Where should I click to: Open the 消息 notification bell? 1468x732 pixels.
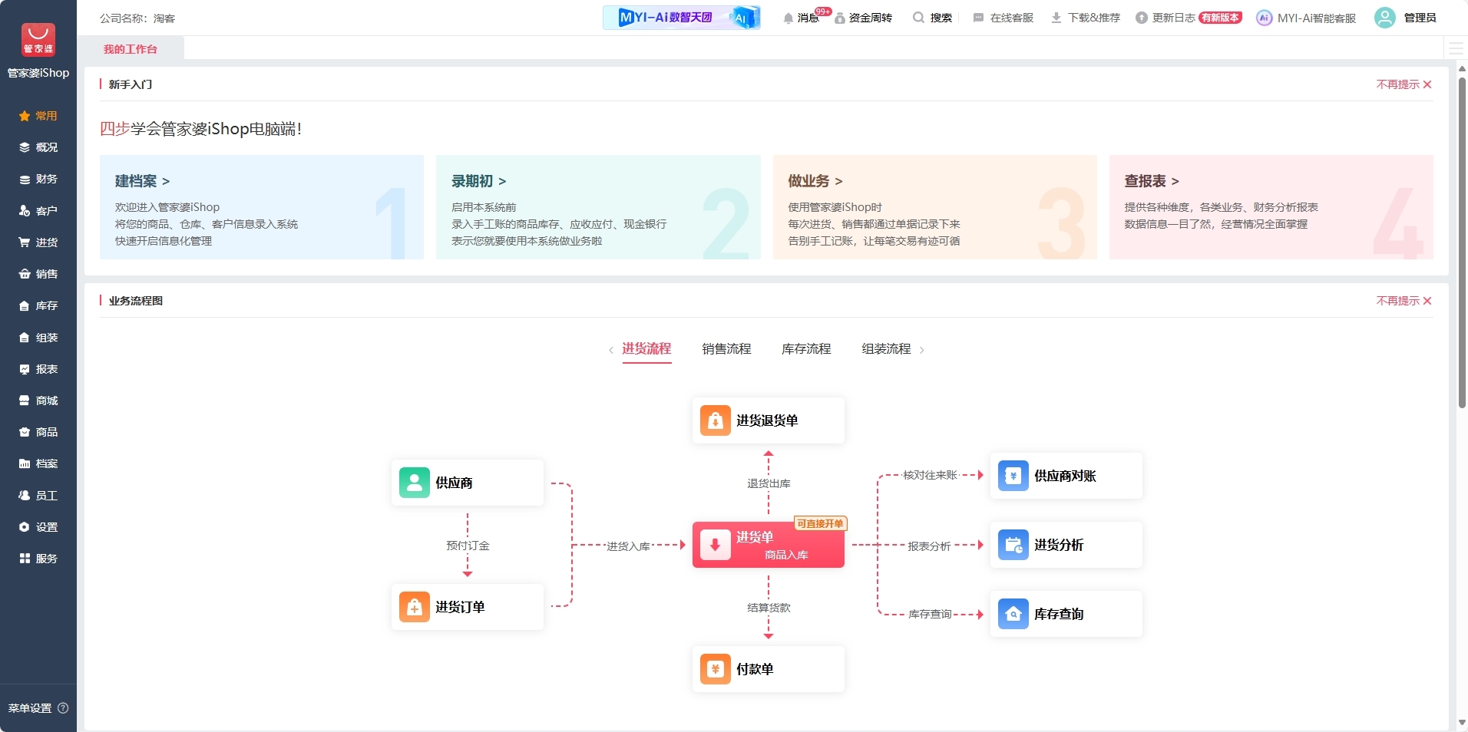coord(789,18)
